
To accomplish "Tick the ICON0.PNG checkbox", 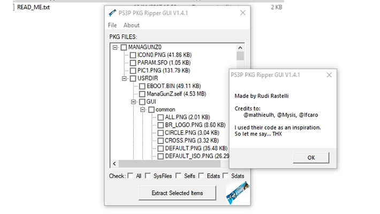I will (133, 55).
